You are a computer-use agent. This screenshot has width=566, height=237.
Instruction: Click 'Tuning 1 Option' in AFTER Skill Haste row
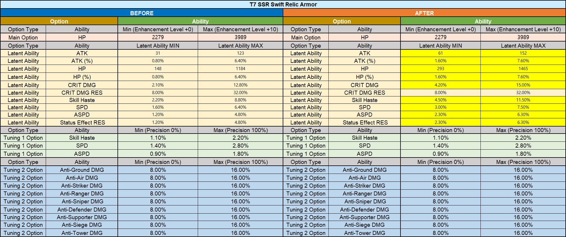pyautogui.click(x=306, y=138)
